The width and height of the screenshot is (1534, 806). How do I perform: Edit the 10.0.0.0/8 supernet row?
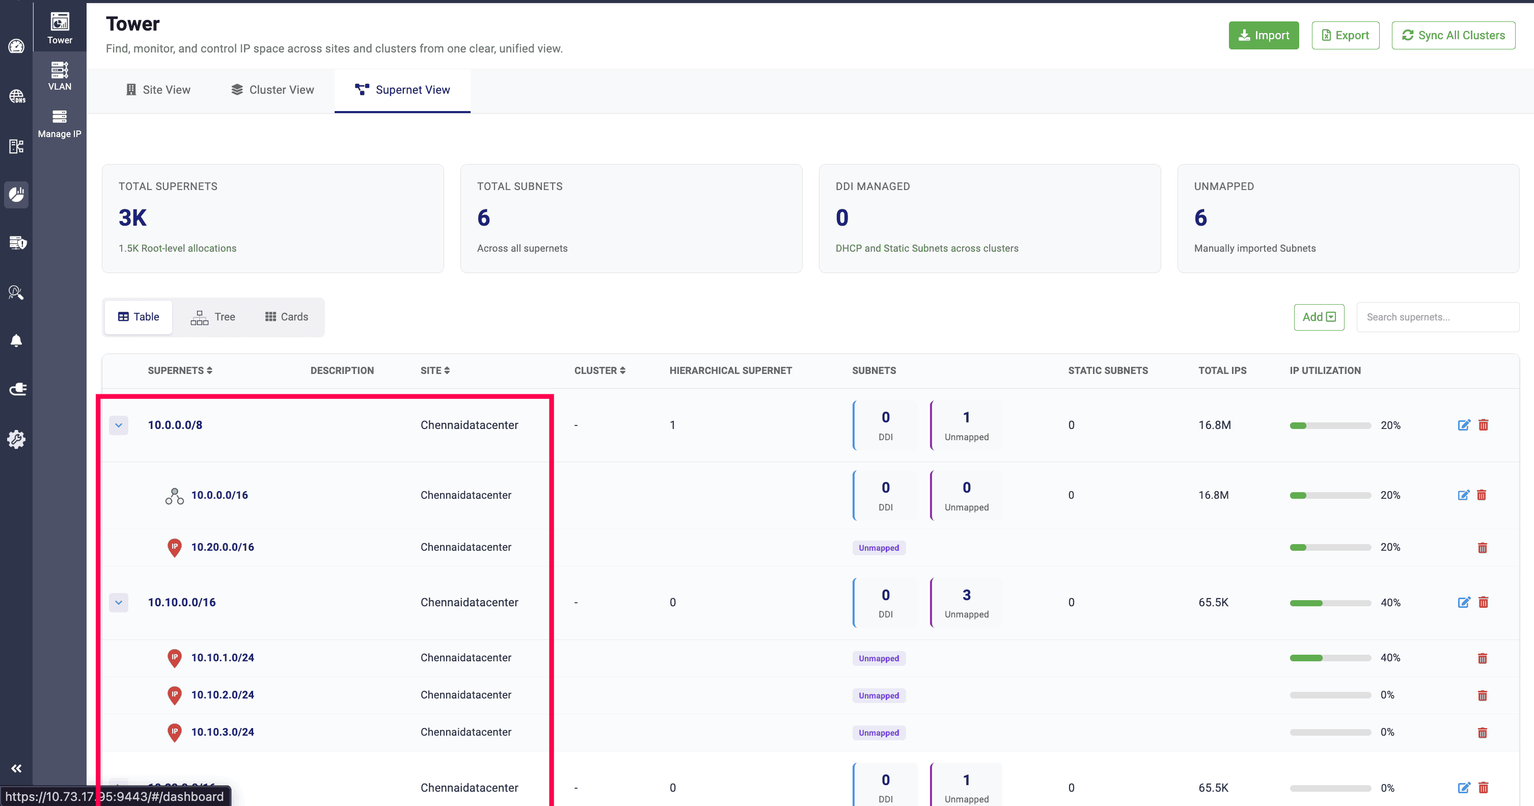[1463, 425]
